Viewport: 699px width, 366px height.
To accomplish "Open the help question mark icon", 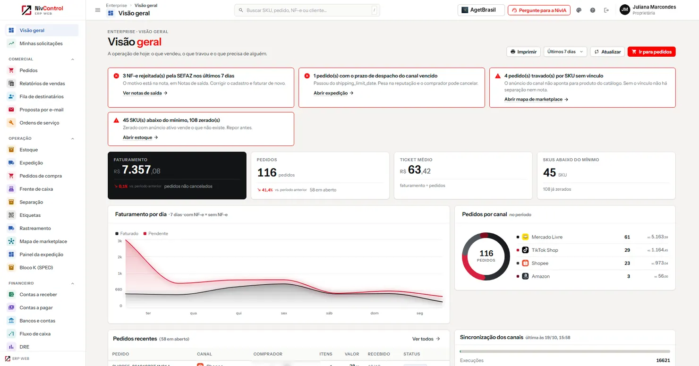I will pyautogui.click(x=593, y=10).
